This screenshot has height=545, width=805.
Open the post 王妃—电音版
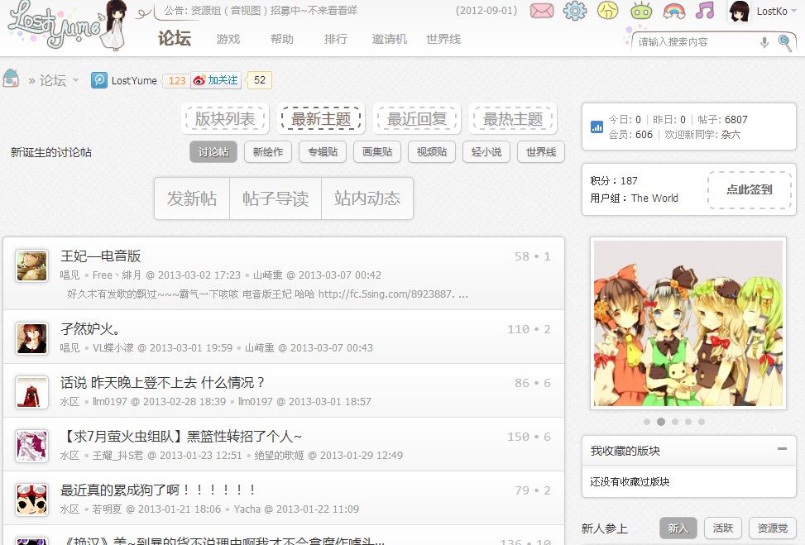tap(101, 256)
